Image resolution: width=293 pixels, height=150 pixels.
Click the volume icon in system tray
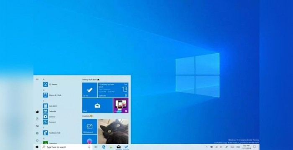[x=221, y=147]
